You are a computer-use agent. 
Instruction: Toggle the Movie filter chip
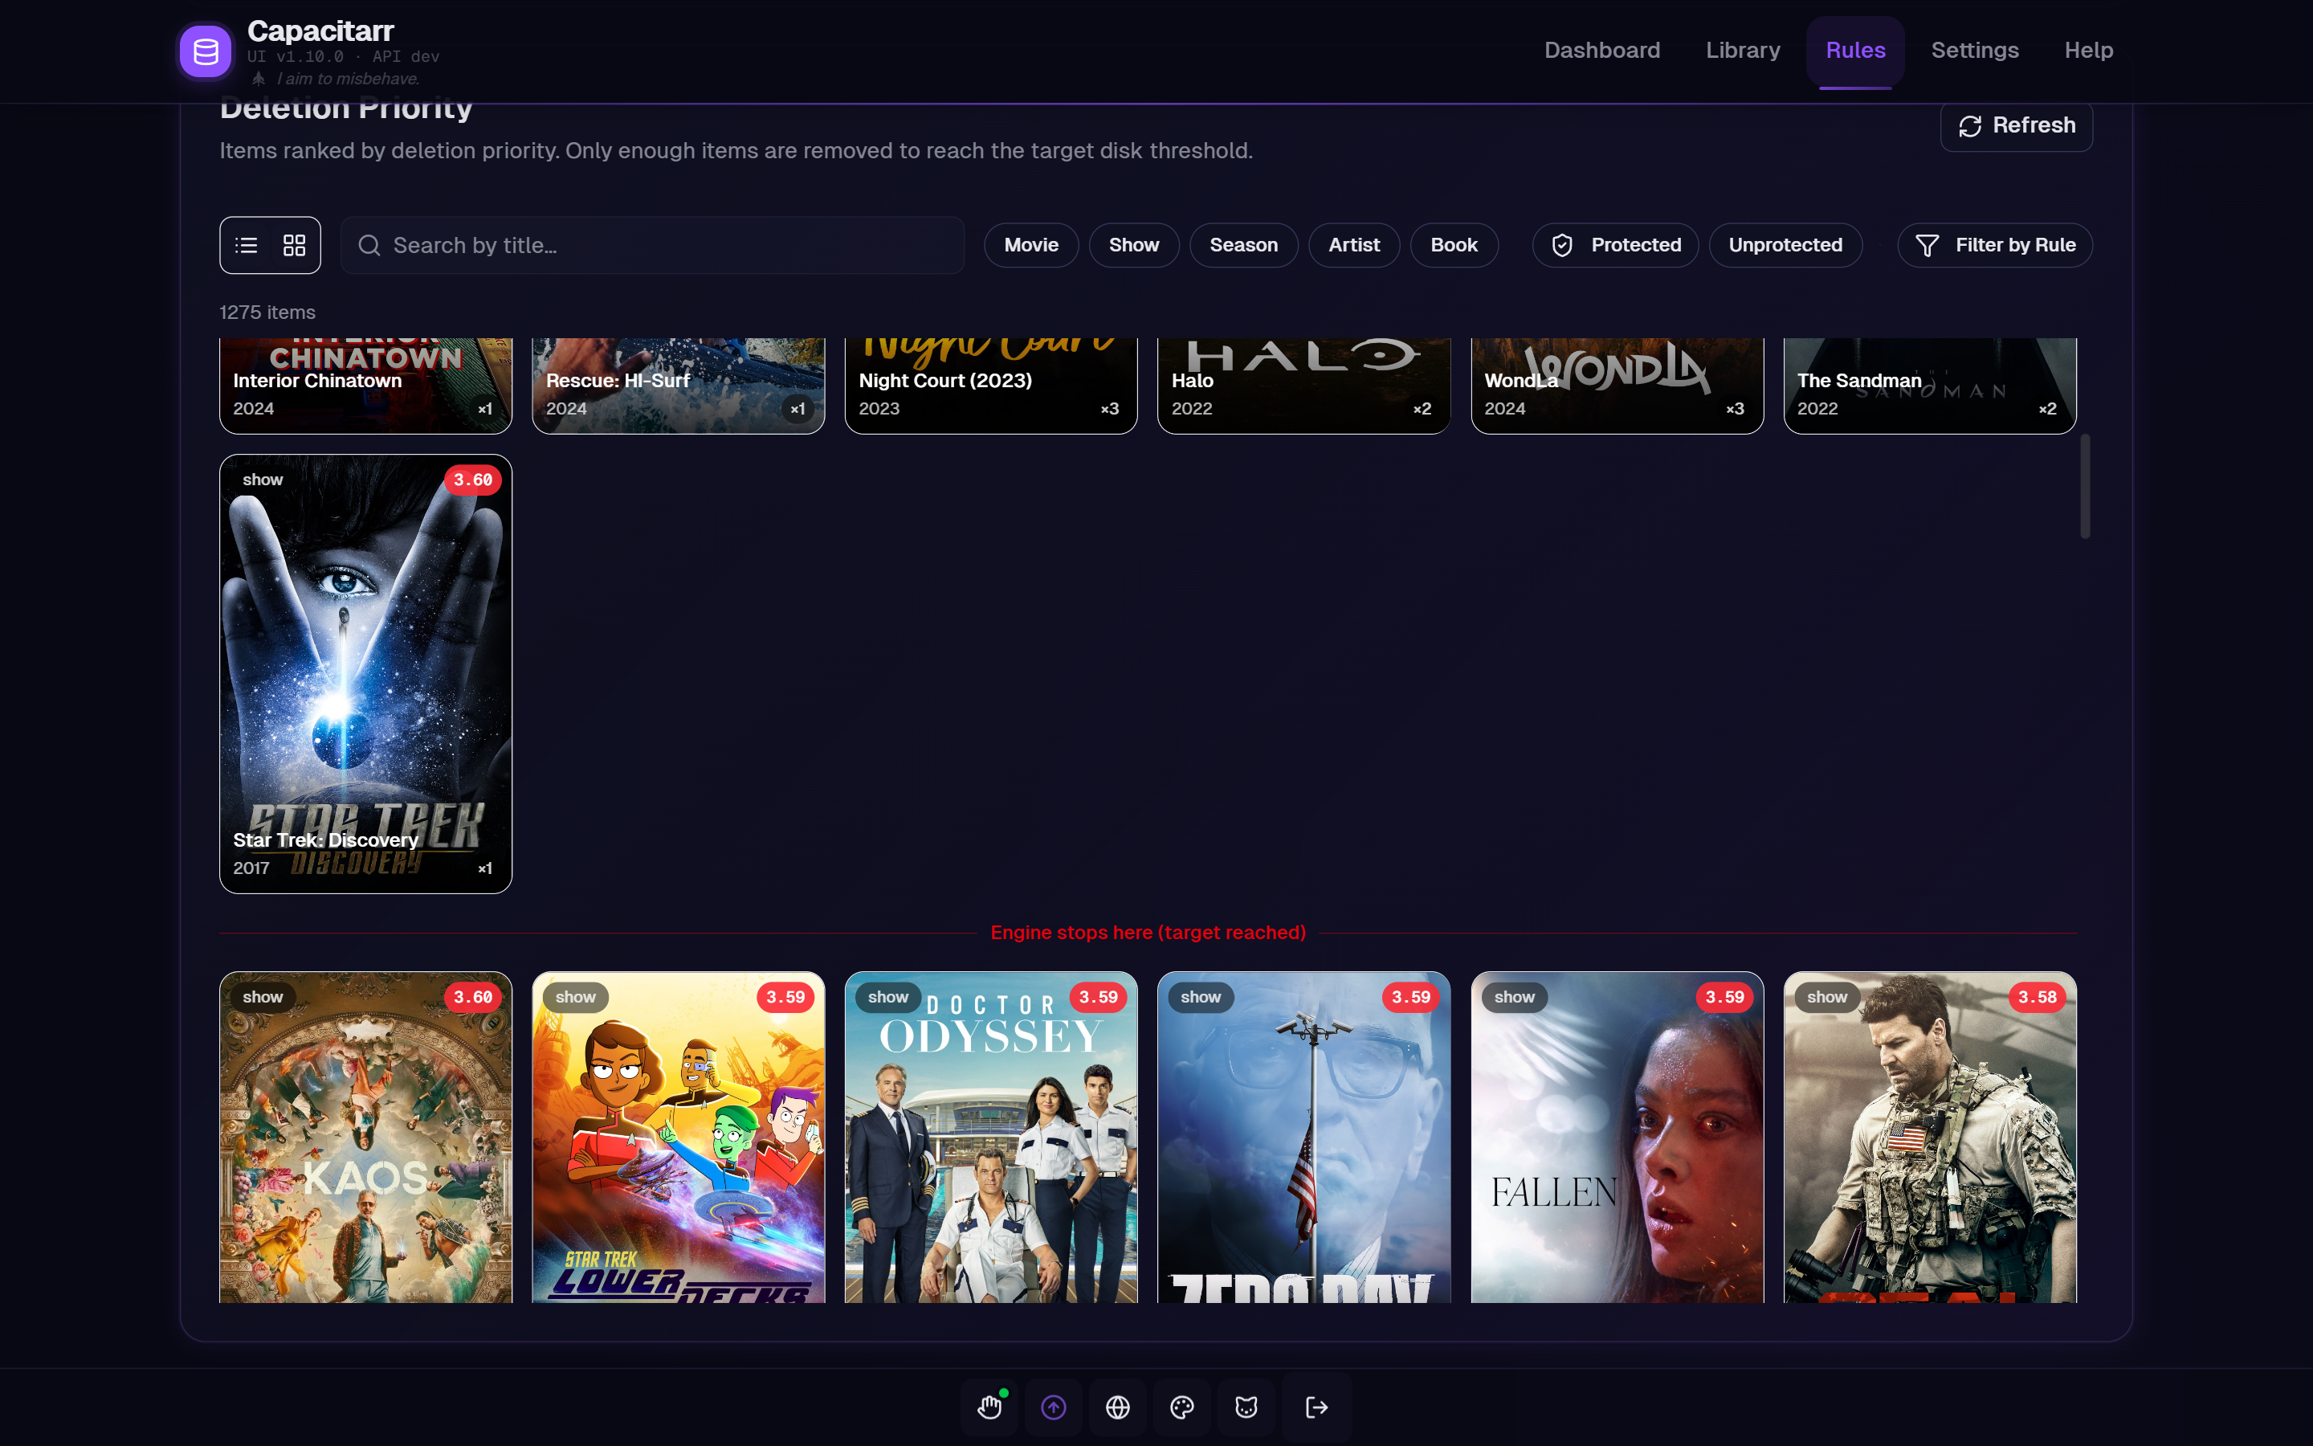(1031, 246)
